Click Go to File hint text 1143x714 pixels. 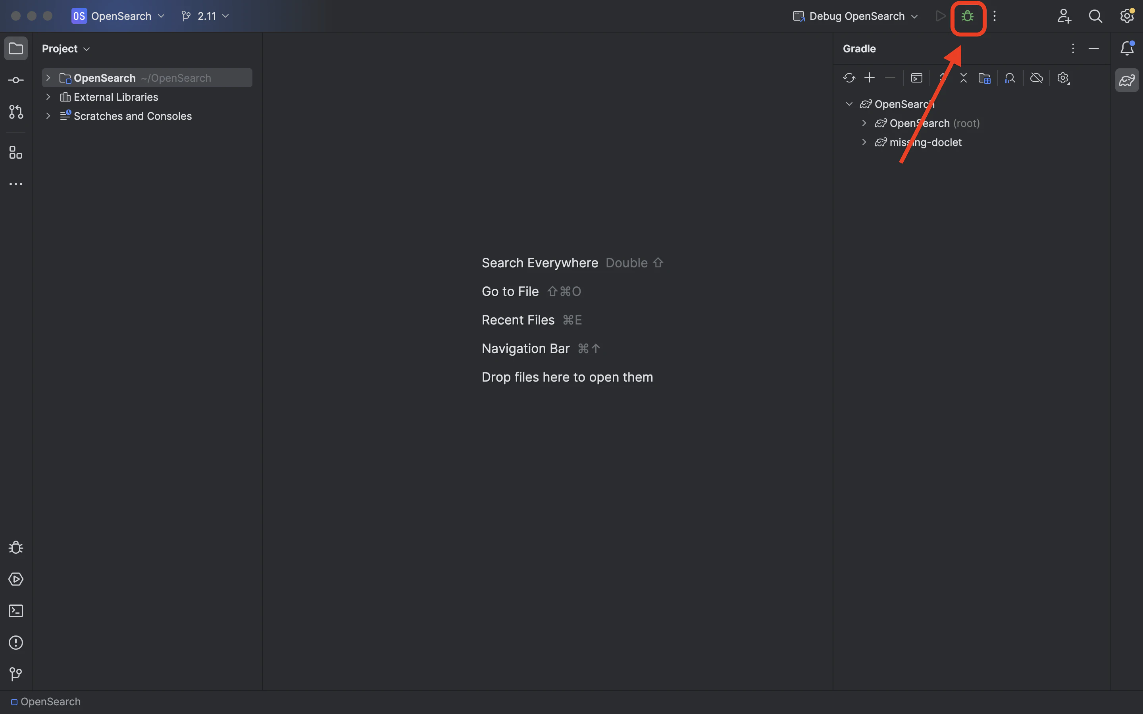coord(510,292)
